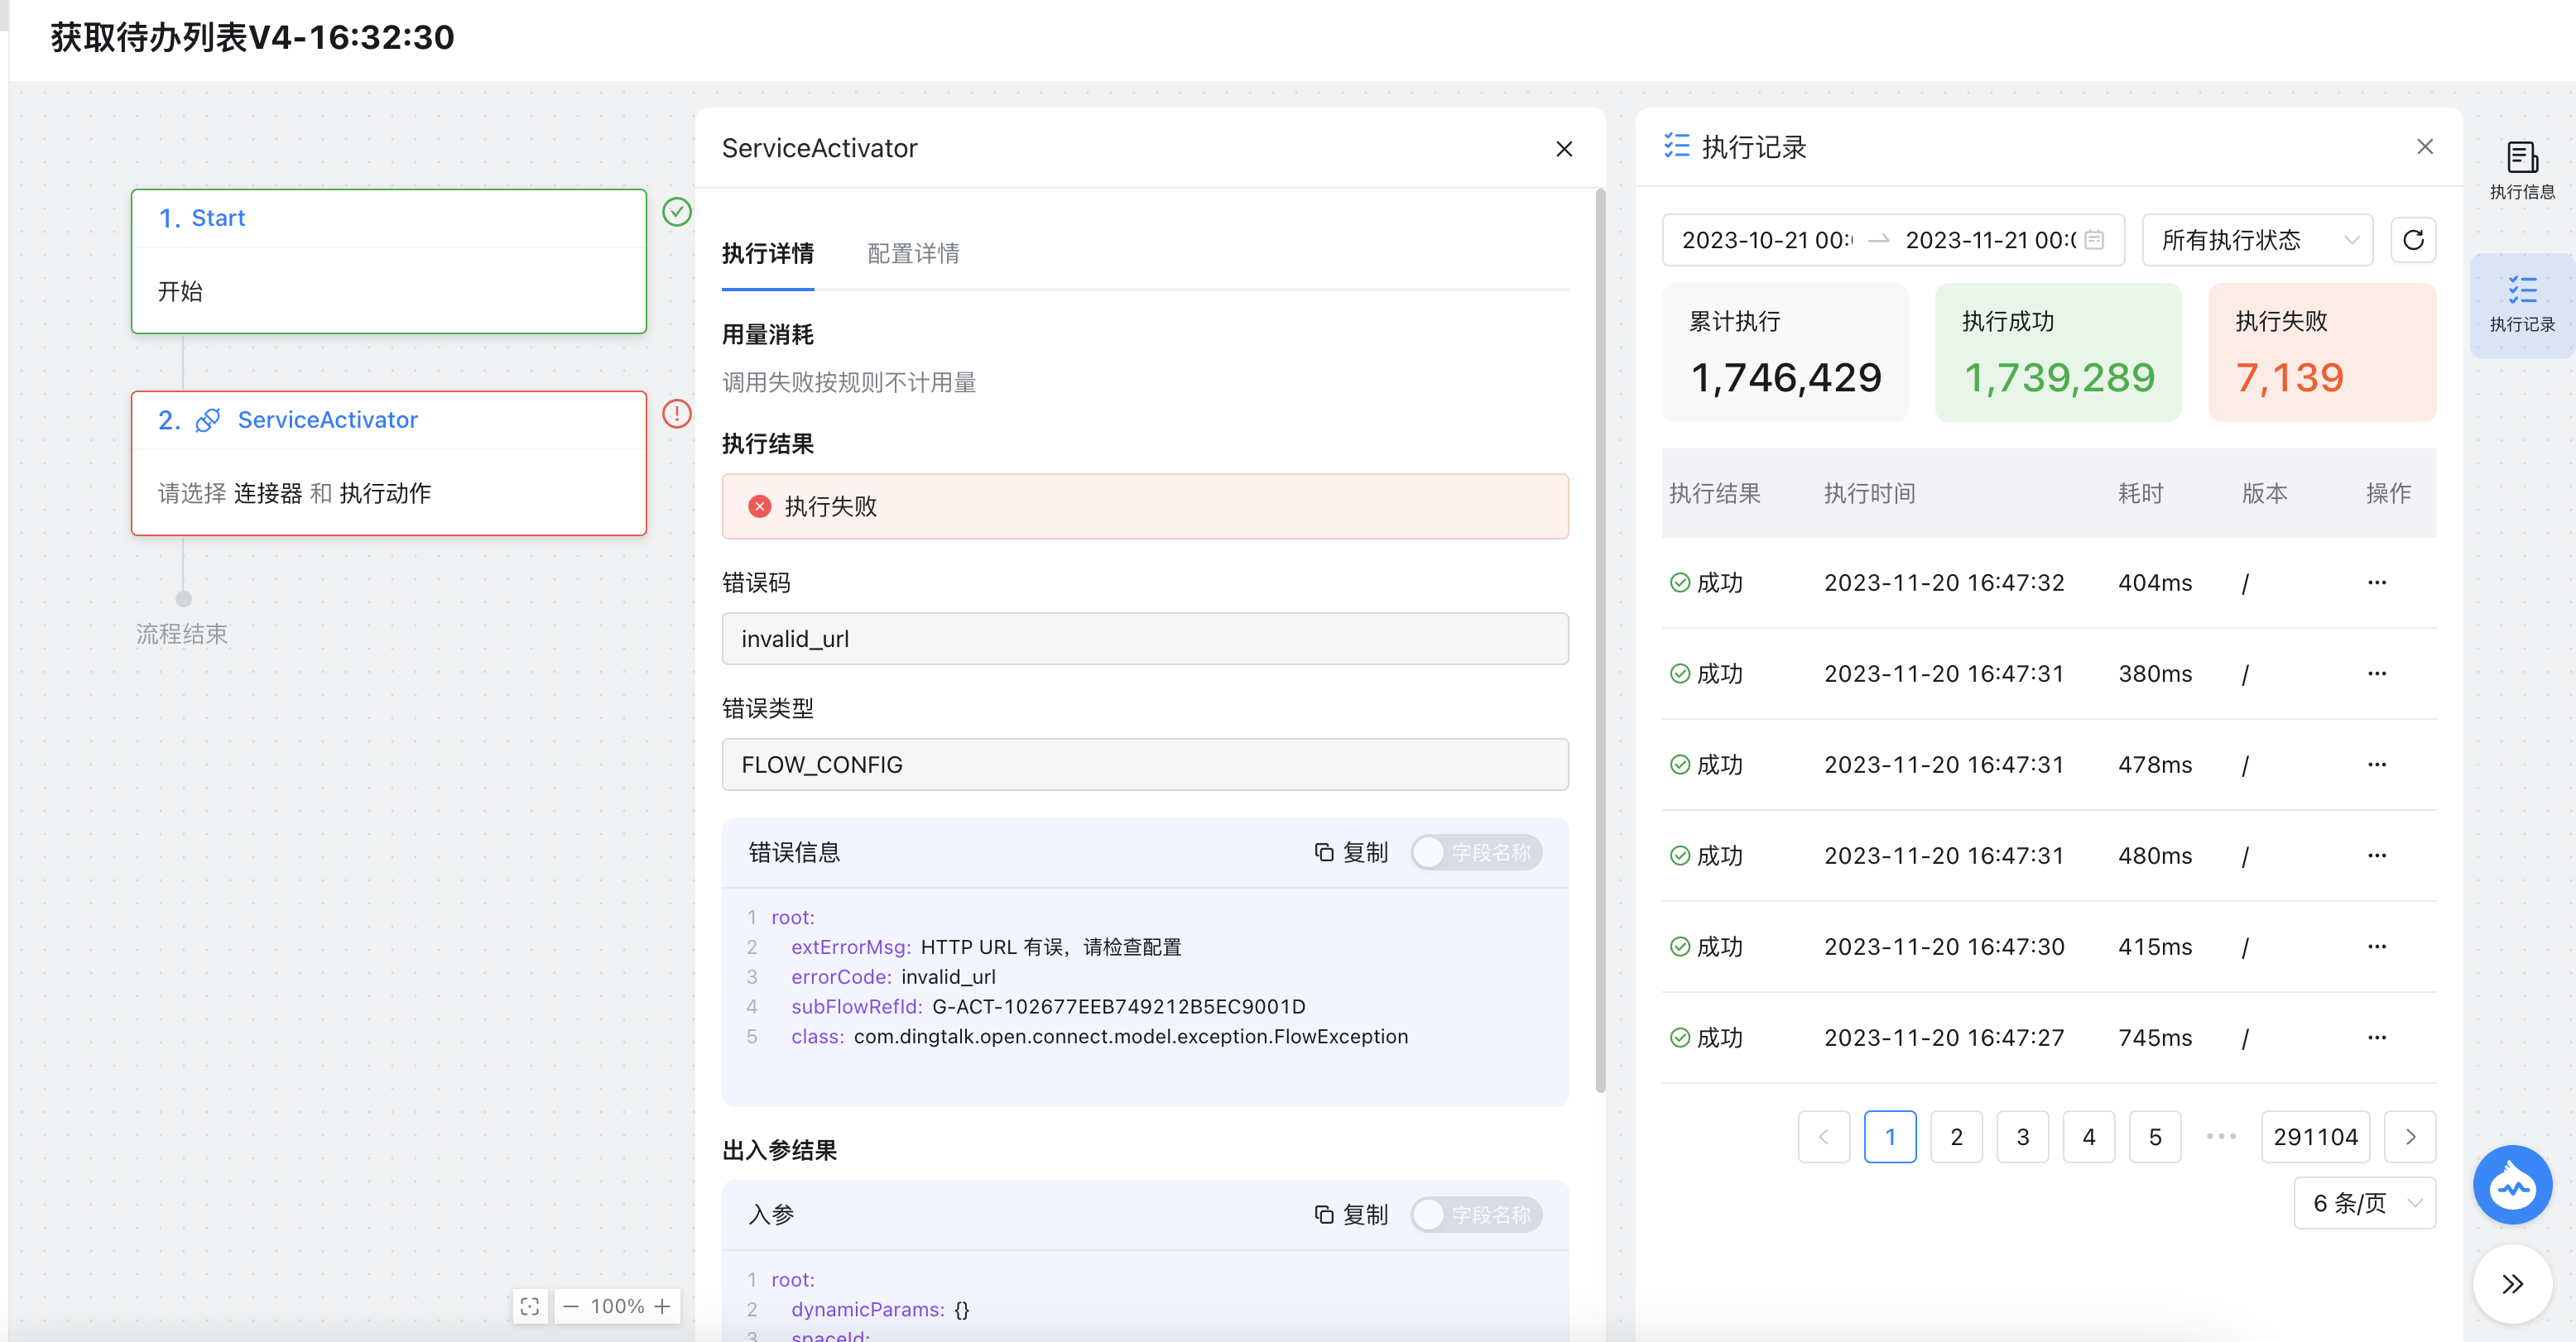Open the 6 条/页 page size dropdown
This screenshot has height=1342, width=2576.
[2364, 1203]
